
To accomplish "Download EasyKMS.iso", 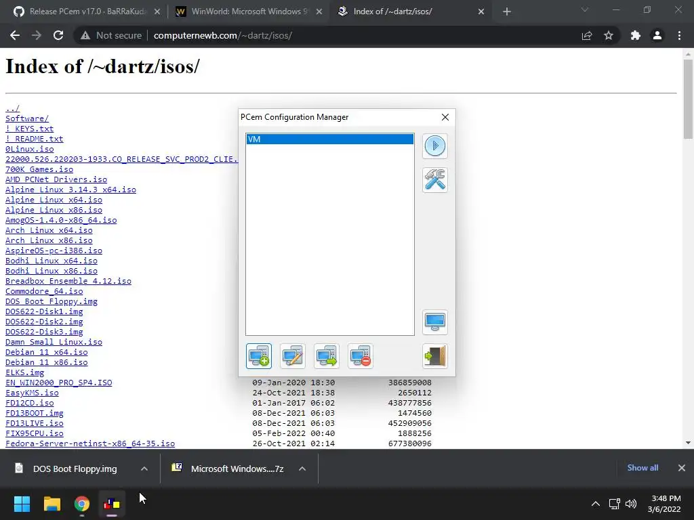I will (32, 393).
